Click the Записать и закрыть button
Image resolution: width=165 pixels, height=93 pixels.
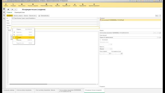coord(18,16)
